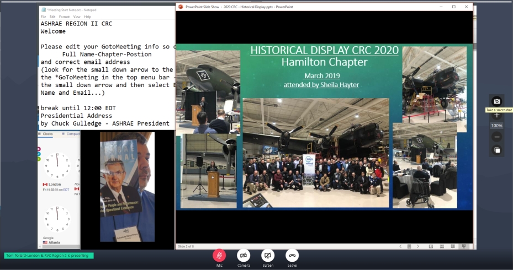
Task: Switch PowerPoint to Reading view
Action: [x=453, y=246]
